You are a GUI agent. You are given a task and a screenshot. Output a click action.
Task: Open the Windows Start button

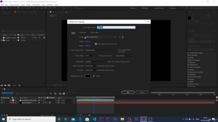[x=3, y=119]
